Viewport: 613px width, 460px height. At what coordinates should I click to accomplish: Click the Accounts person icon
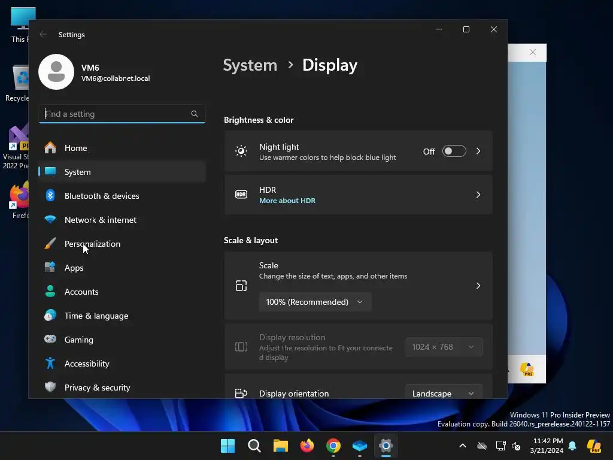[x=50, y=292]
